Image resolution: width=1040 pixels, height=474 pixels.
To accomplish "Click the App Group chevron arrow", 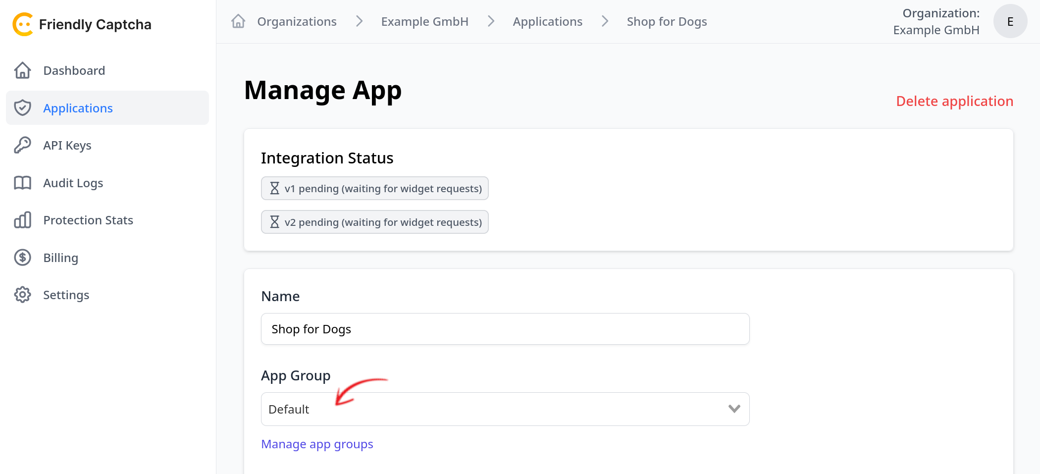I will pos(734,409).
